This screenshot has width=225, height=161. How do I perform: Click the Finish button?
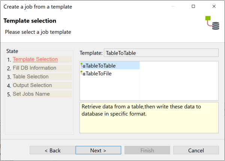tap(147, 150)
